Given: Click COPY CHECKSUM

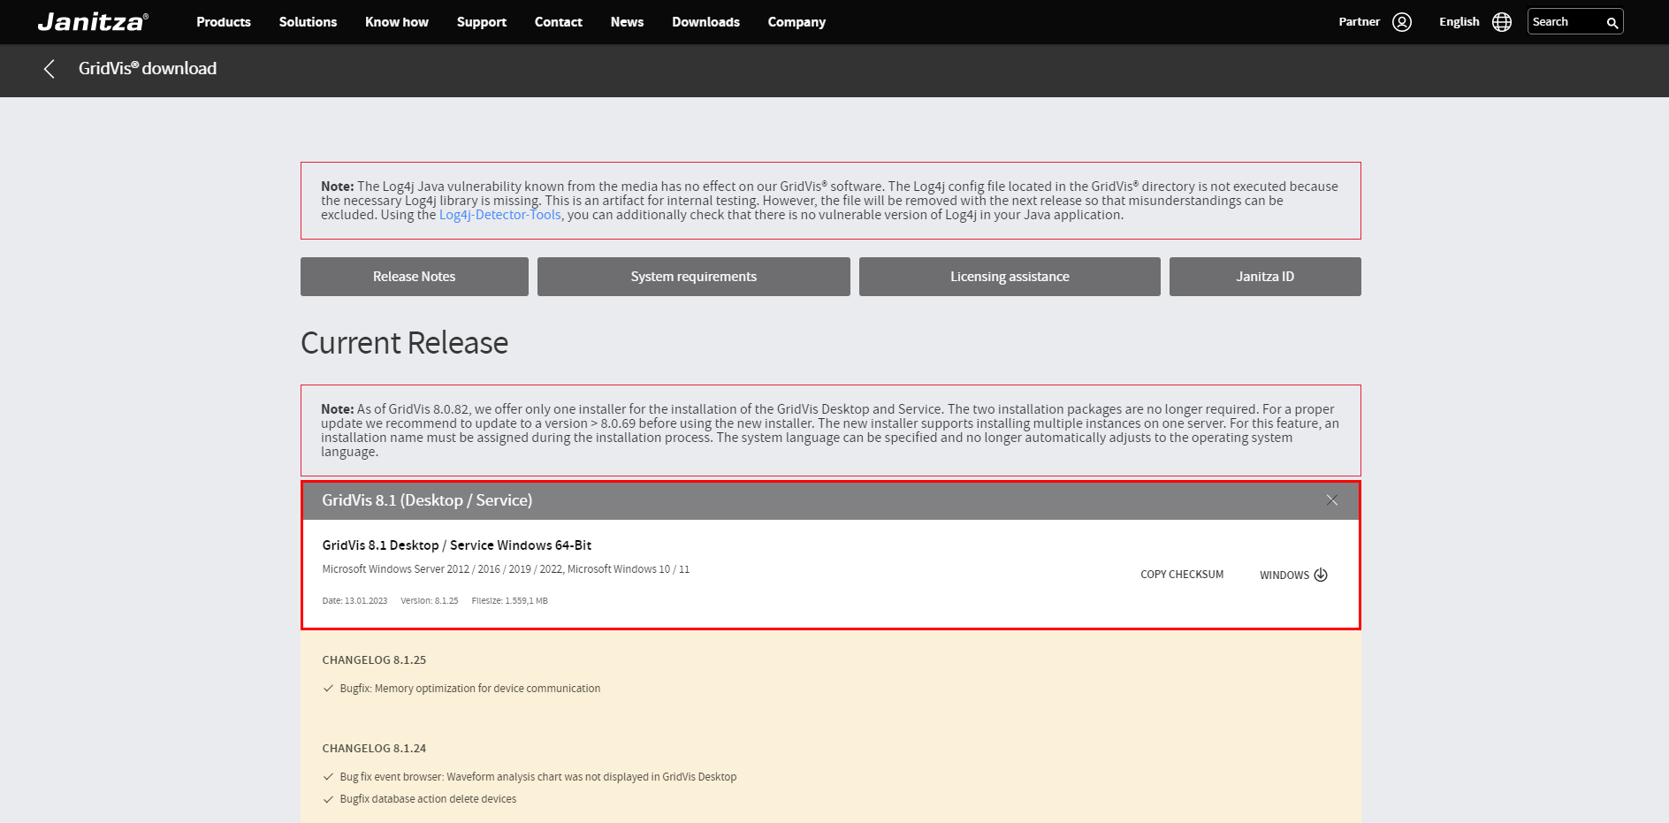Looking at the screenshot, I should (x=1182, y=575).
